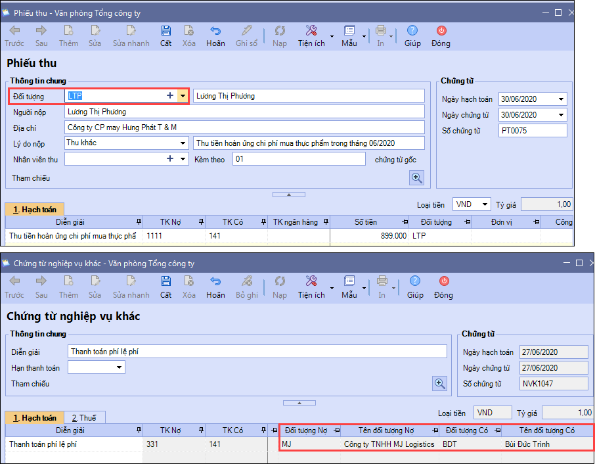
Task: Click Hoãn undo icon in Phiếu thu toolbar
Action: click(215, 31)
